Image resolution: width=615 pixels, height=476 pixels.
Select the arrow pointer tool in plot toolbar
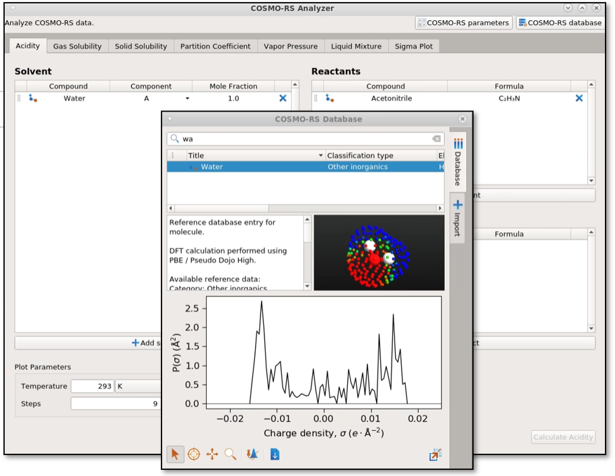[x=175, y=454]
